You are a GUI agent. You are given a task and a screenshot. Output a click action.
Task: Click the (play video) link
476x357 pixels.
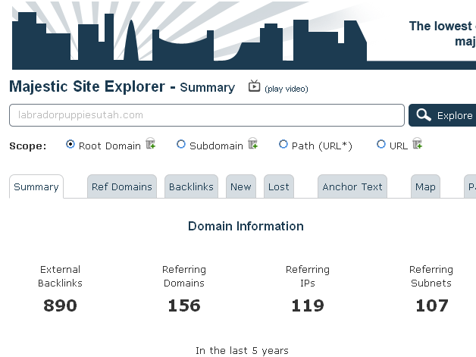coord(287,89)
